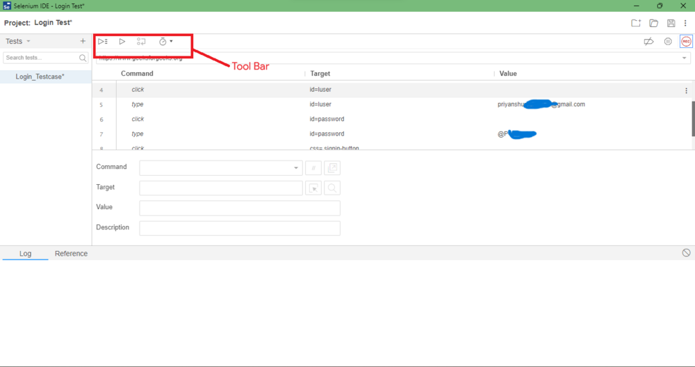The width and height of the screenshot is (695, 367).
Task: Click Selenium IDE title bar icon
Action: [7, 6]
